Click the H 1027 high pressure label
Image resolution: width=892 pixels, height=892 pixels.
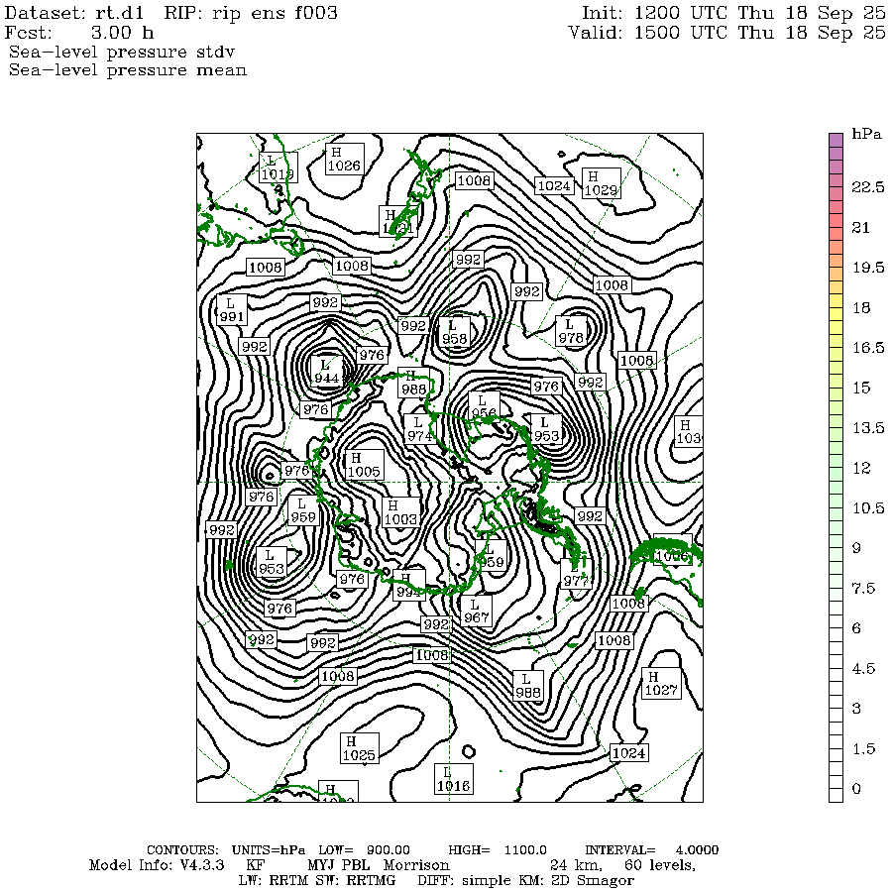(661, 683)
